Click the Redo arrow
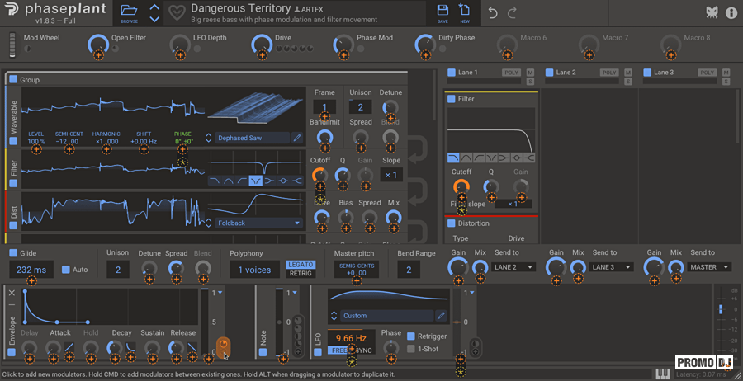 pos(513,12)
